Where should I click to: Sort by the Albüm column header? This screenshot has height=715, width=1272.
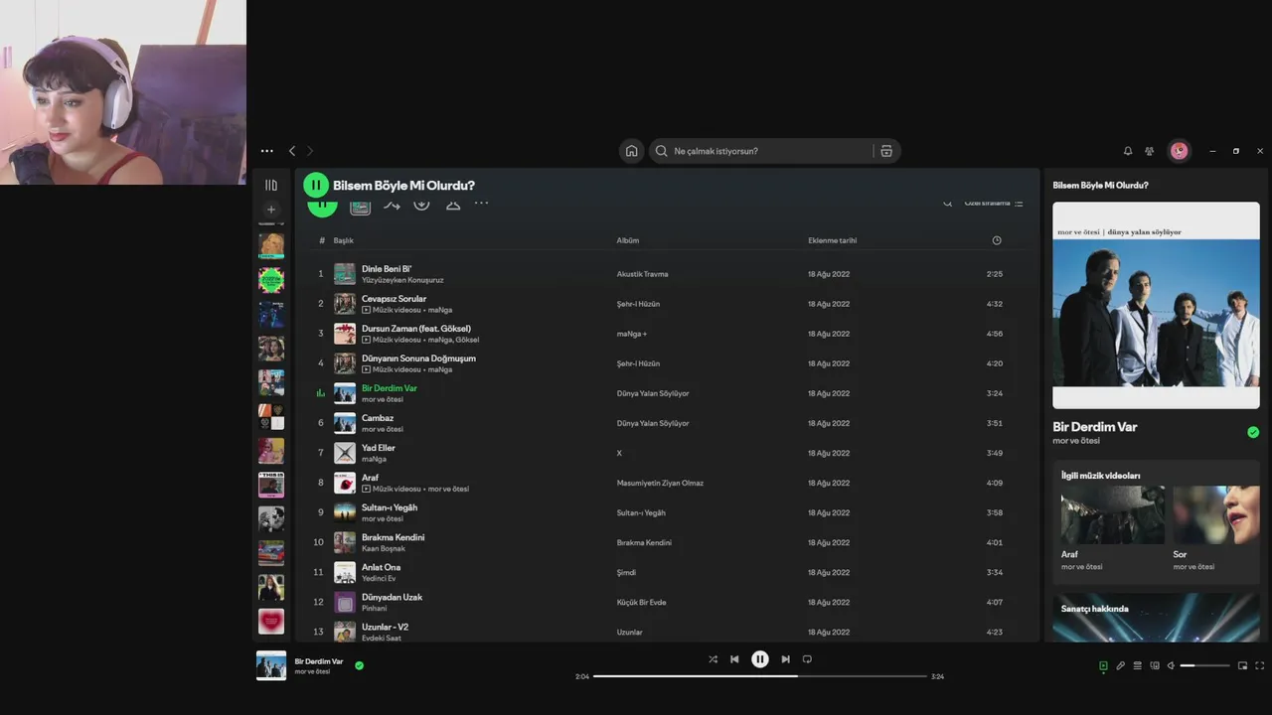point(627,240)
